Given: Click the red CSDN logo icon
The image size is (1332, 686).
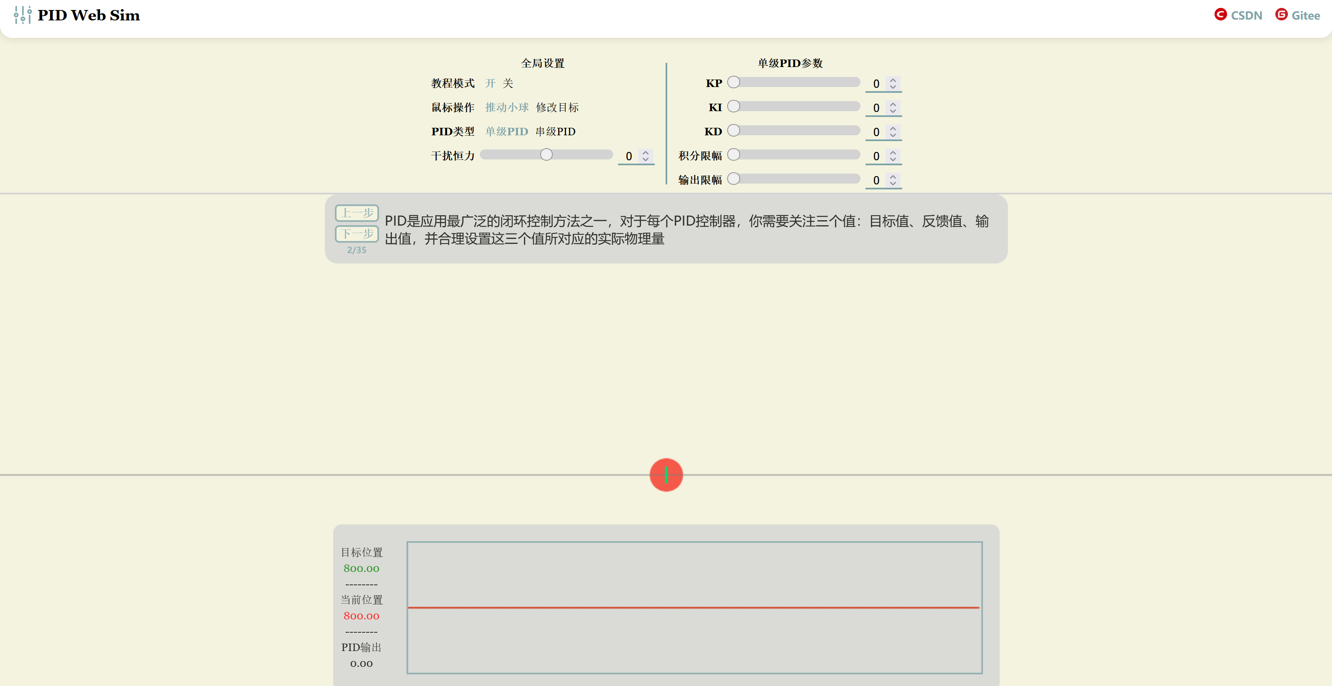Looking at the screenshot, I should coord(1220,15).
